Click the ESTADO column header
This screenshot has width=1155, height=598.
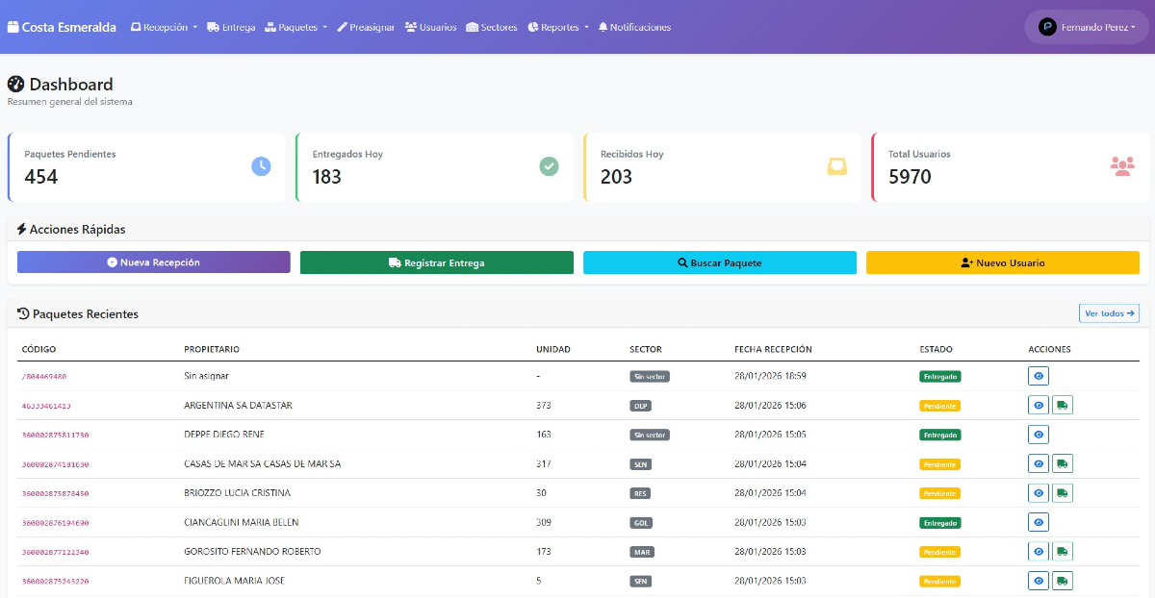click(x=937, y=349)
